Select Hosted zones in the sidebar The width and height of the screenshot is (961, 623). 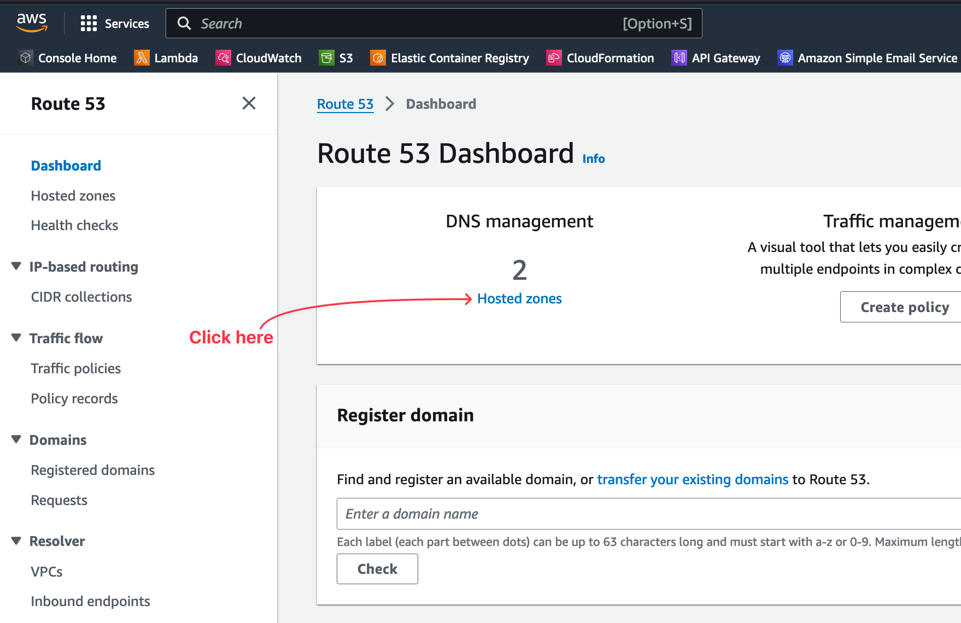[x=73, y=195]
